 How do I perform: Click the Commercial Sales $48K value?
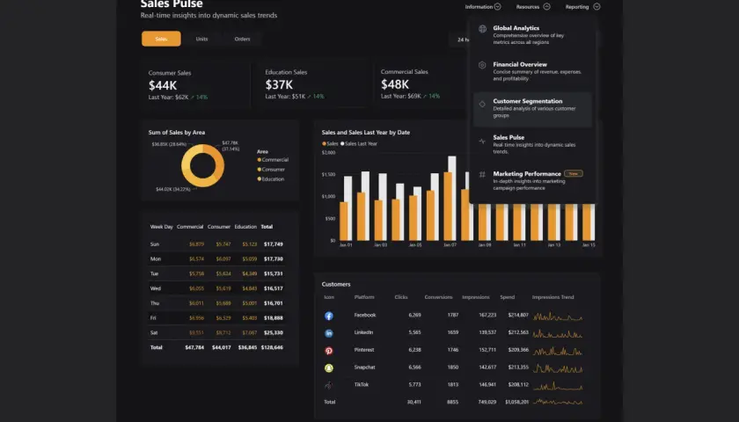395,84
